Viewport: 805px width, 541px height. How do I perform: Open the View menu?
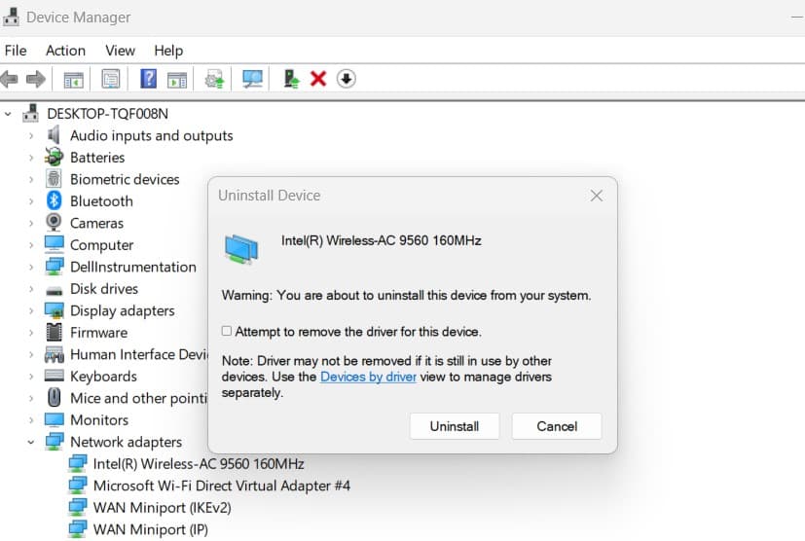(120, 51)
